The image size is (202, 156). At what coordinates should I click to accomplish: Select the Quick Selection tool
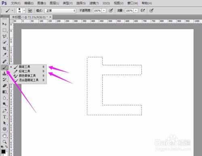(x=4, y=42)
